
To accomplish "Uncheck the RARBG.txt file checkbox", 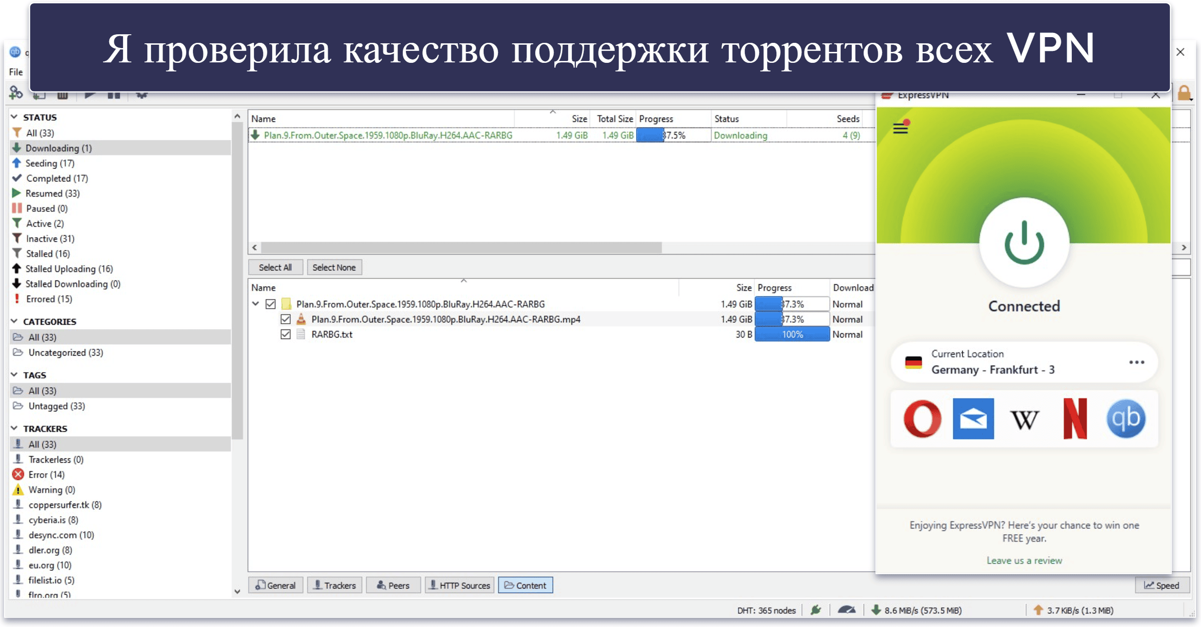I will [x=285, y=334].
